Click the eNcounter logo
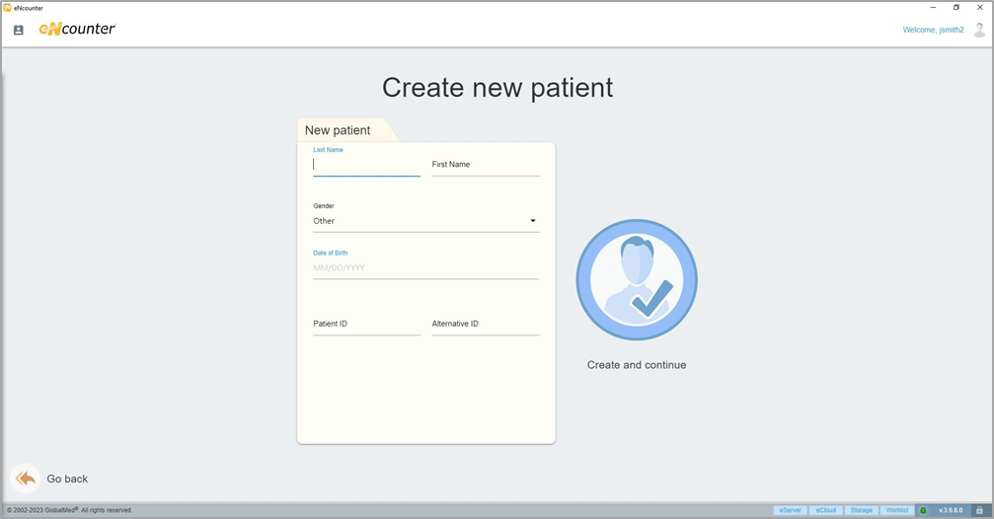This screenshot has height=519, width=994. tap(77, 30)
